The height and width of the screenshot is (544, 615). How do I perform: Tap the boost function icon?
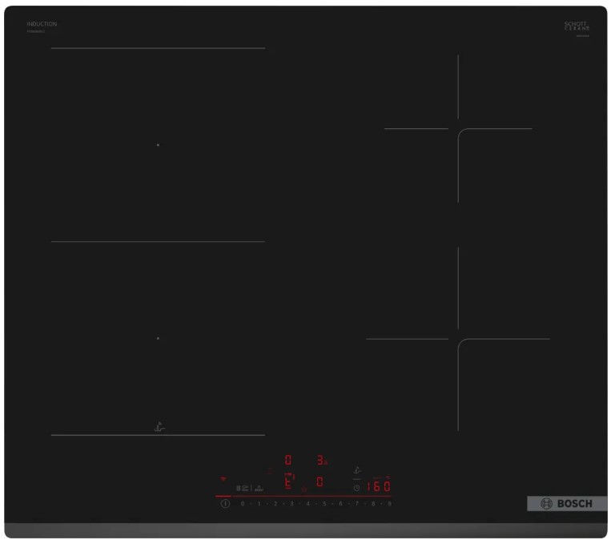(x=259, y=489)
